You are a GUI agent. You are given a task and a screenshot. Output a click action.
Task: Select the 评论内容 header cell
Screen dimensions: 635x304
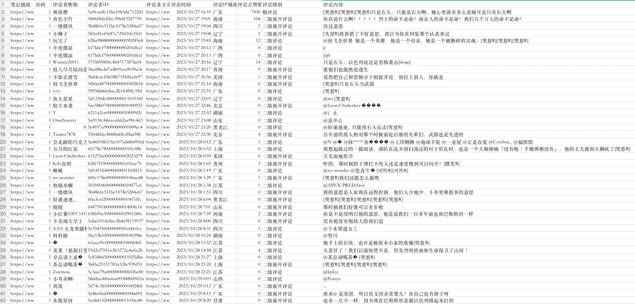478,5
